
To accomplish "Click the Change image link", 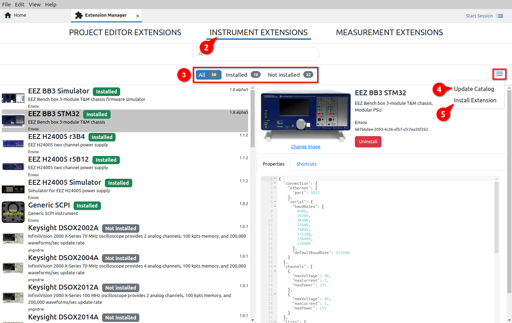I will 306,146.
